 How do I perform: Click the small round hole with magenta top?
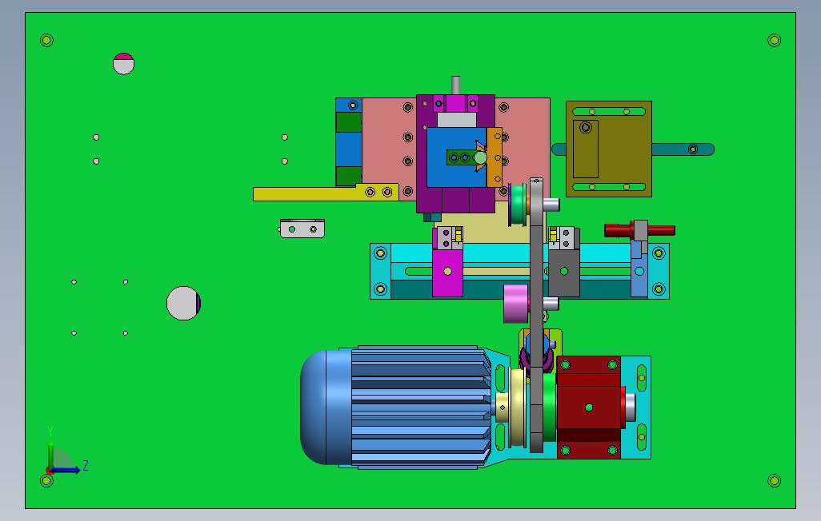click(123, 64)
